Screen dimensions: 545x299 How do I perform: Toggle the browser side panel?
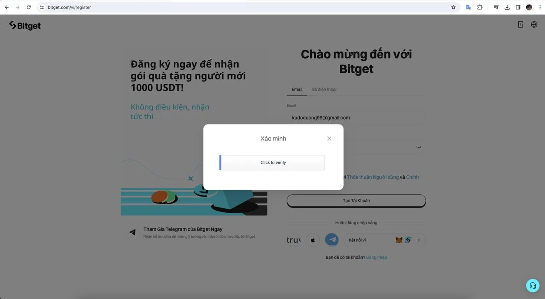(x=518, y=7)
